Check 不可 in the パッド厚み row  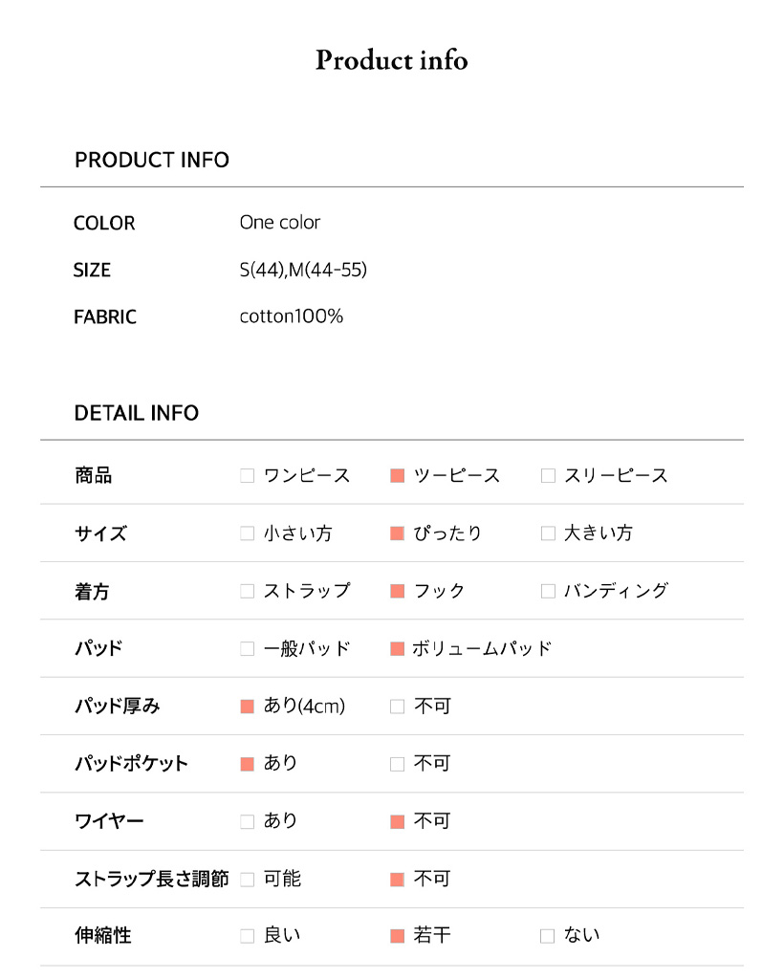398,707
